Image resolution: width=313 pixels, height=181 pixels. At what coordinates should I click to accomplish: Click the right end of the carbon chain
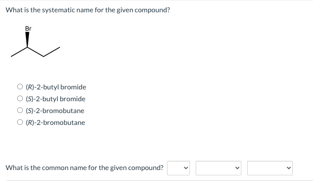59,47
